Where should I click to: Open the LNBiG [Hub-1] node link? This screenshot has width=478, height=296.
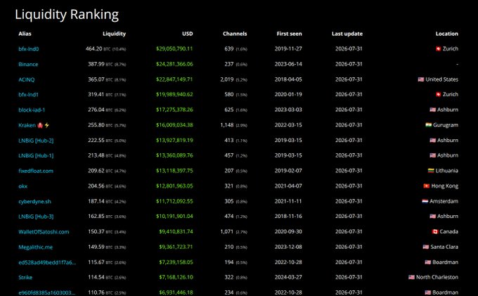(36, 155)
